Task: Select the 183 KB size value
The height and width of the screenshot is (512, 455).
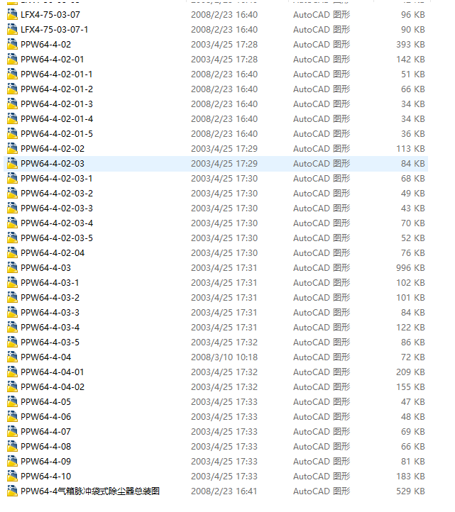Action: pos(410,477)
